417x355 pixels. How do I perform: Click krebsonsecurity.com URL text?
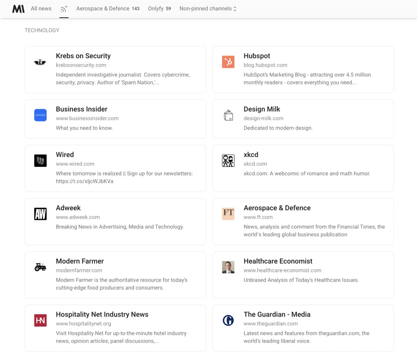pyautogui.click(x=81, y=65)
